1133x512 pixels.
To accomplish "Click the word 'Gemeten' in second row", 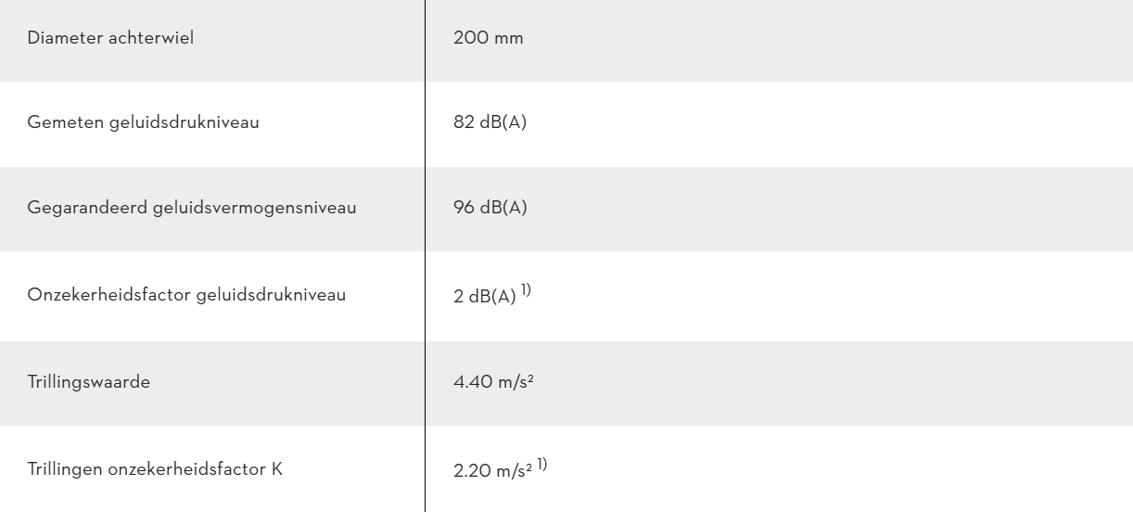I will 57,123.
